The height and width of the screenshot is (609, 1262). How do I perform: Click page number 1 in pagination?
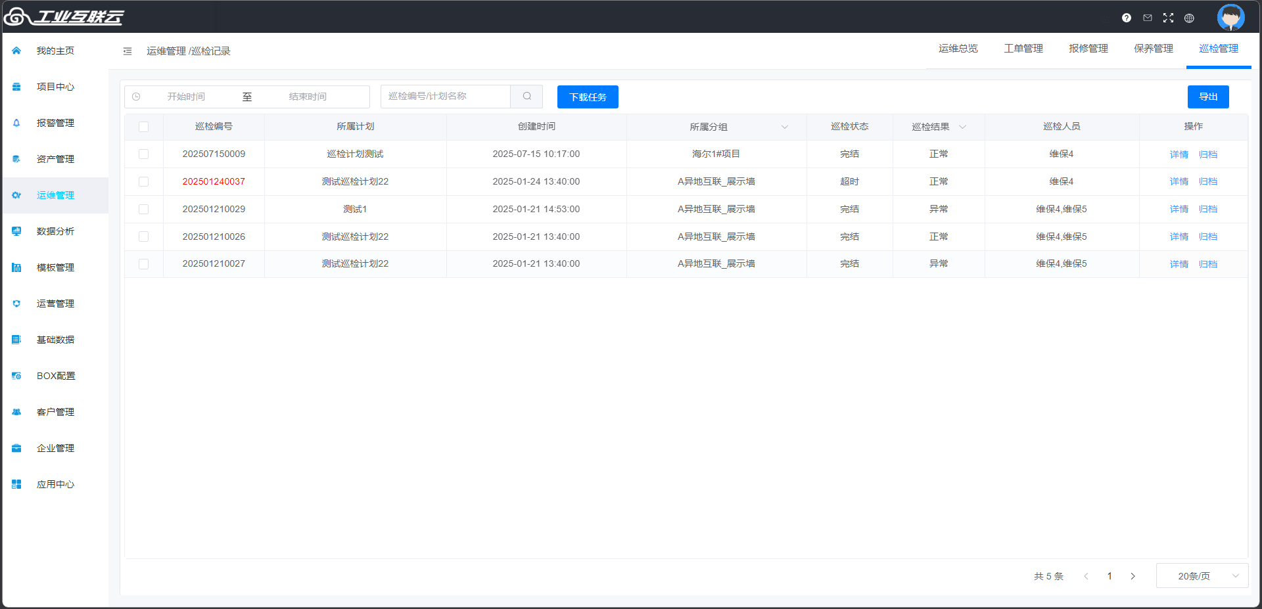(1110, 576)
